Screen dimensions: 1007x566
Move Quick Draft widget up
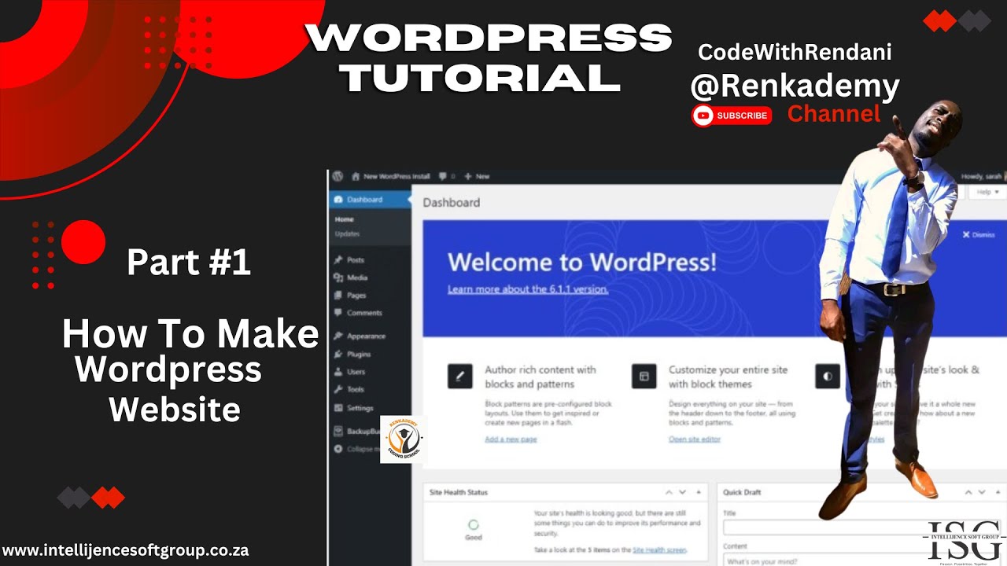(968, 492)
